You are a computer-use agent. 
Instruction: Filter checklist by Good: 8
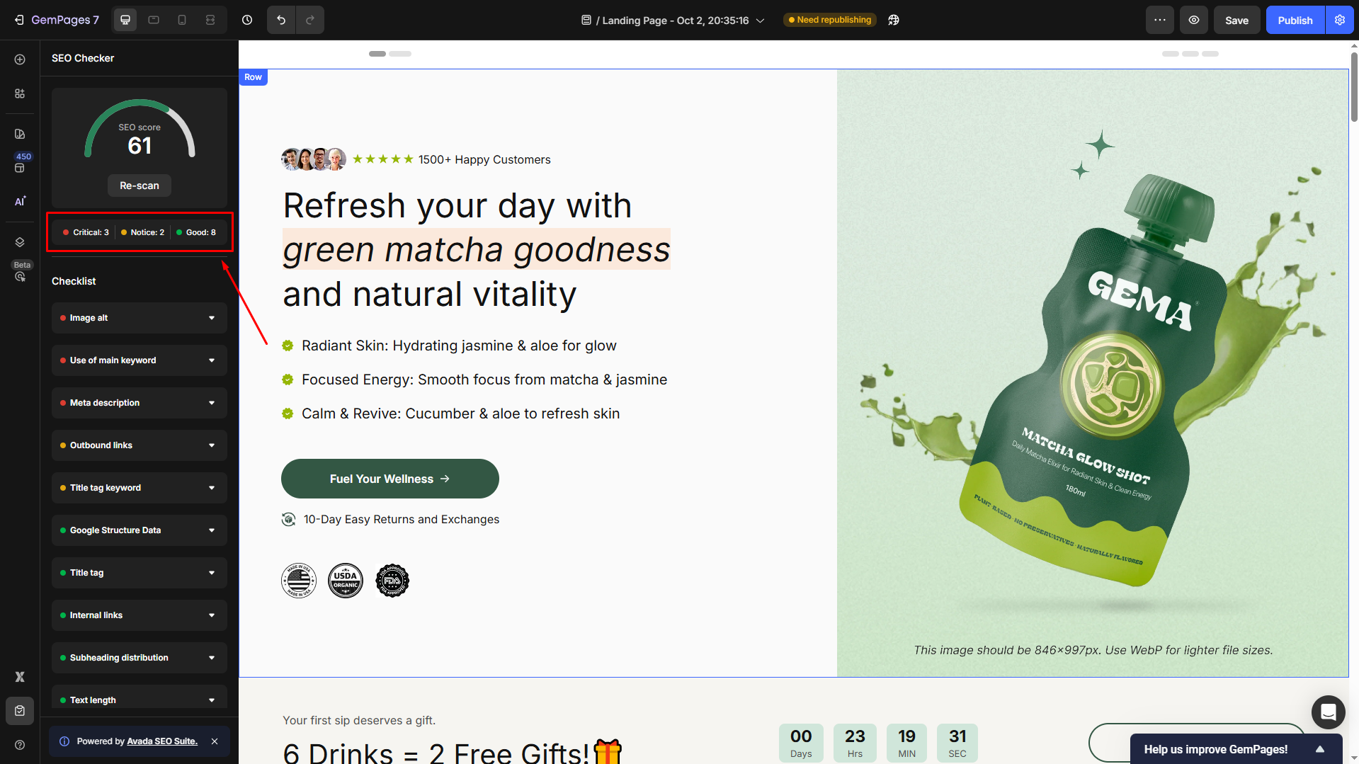[x=196, y=232]
